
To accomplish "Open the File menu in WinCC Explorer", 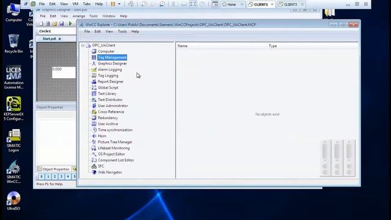I will (87, 31).
